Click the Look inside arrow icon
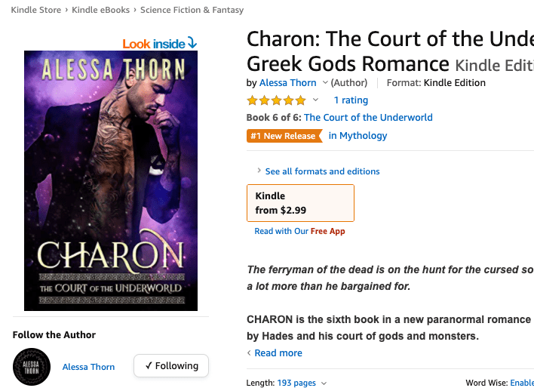Image resolution: width=534 pixels, height=391 pixels. (x=192, y=44)
